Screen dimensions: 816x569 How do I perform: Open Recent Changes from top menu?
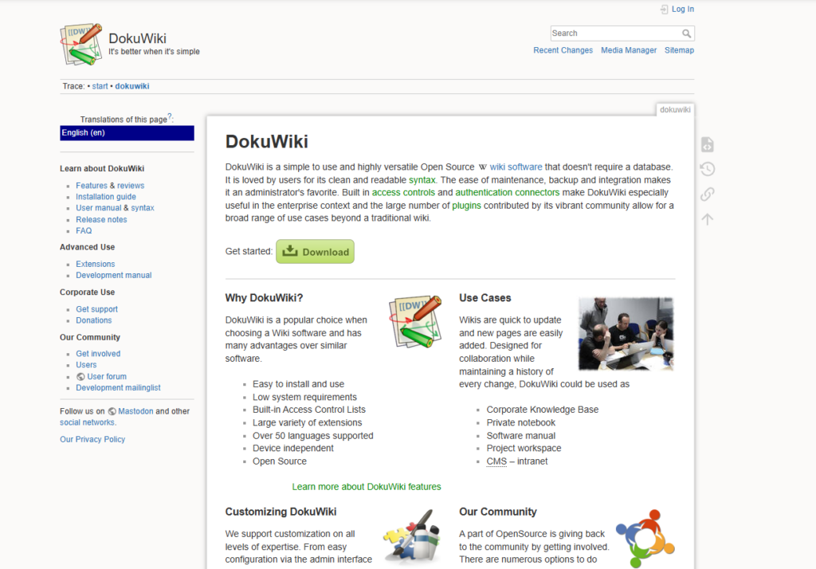click(563, 50)
